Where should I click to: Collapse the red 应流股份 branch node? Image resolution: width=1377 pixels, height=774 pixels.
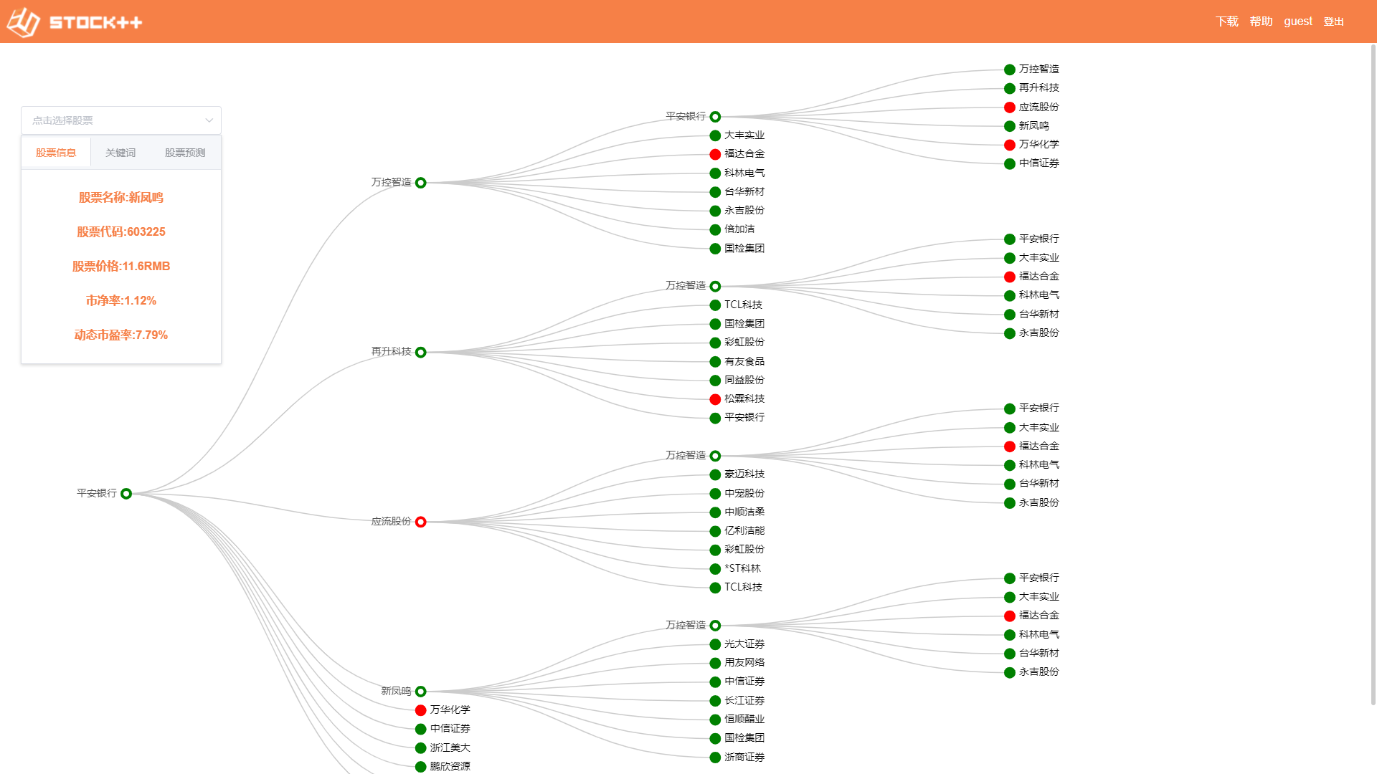(421, 522)
